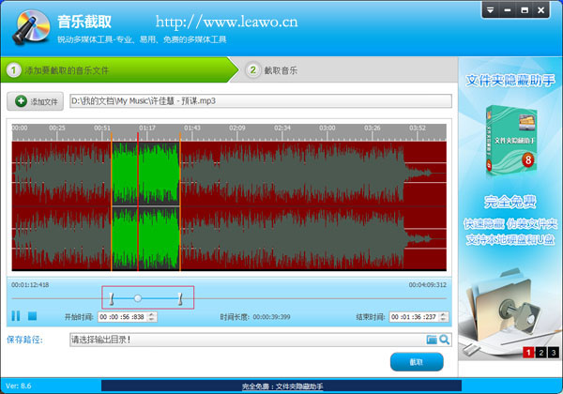Click the left selection range handle
The image size is (563, 394).
coord(111,298)
